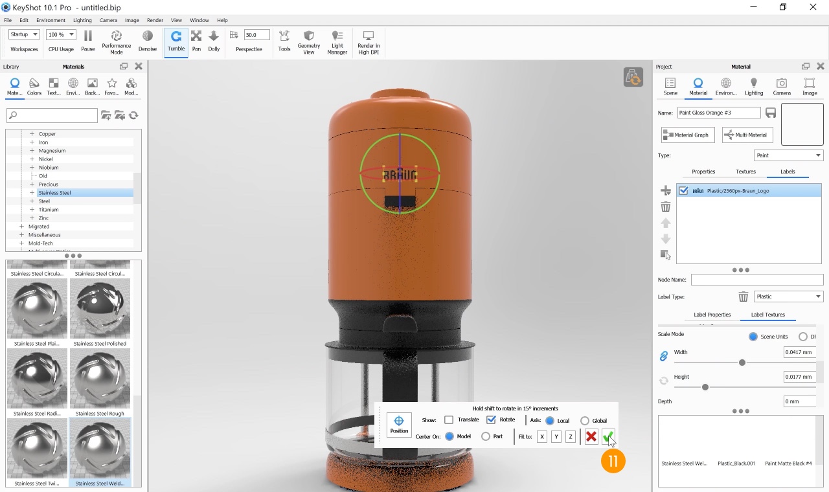Viewport: 829px width, 492px height.
Task: Open the Backplates library tab
Action: (x=93, y=87)
